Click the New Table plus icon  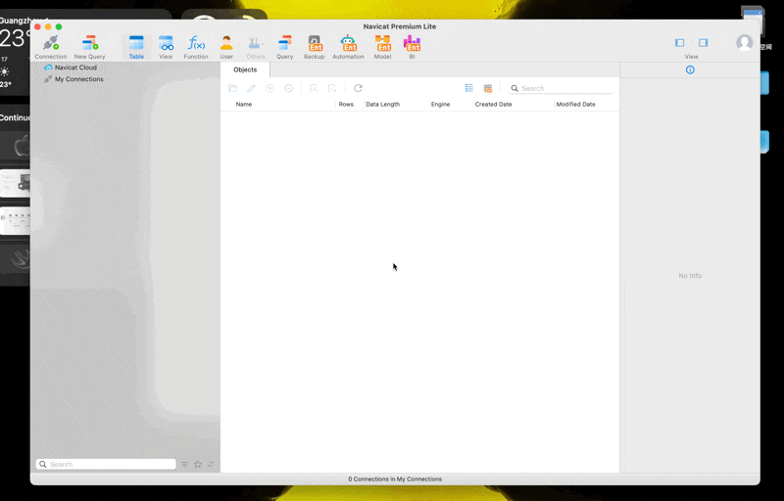[x=270, y=88]
